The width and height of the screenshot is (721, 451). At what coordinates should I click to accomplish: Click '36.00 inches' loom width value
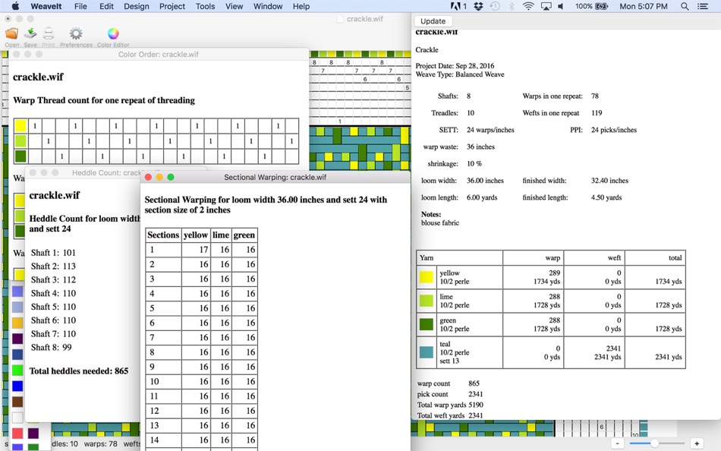[x=485, y=181]
